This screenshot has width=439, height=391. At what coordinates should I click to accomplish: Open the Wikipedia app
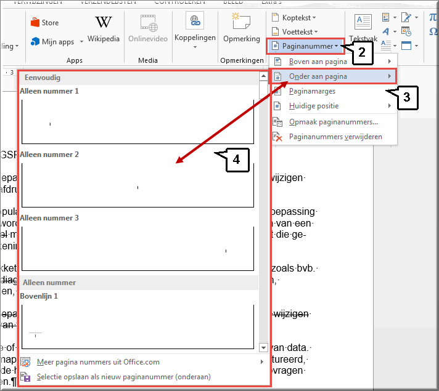click(104, 29)
